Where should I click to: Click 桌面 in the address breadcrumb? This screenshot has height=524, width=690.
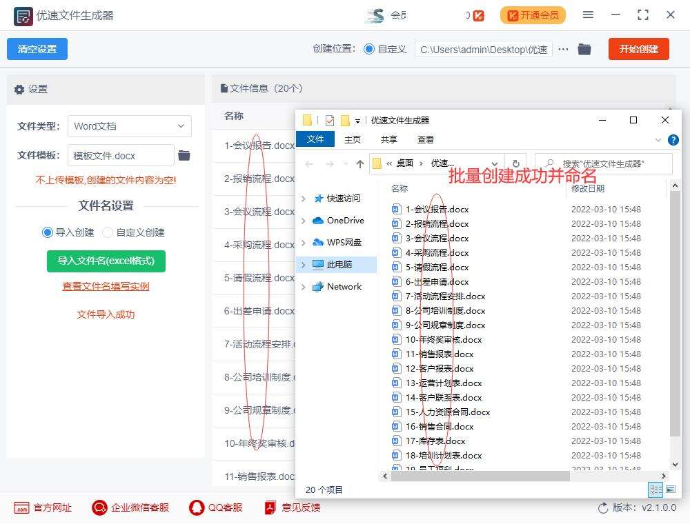pyautogui.click(x=404, y=163)
